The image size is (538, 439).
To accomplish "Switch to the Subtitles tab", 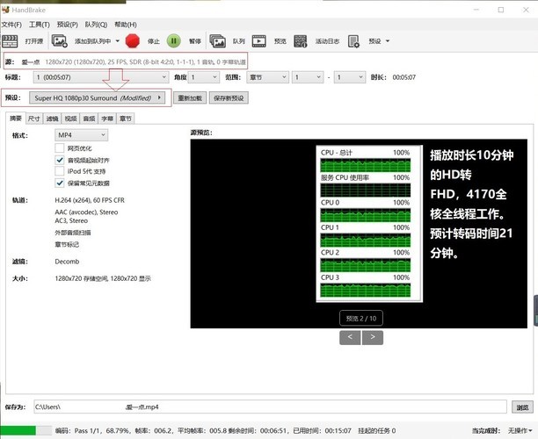I will [x=107, y=119].
